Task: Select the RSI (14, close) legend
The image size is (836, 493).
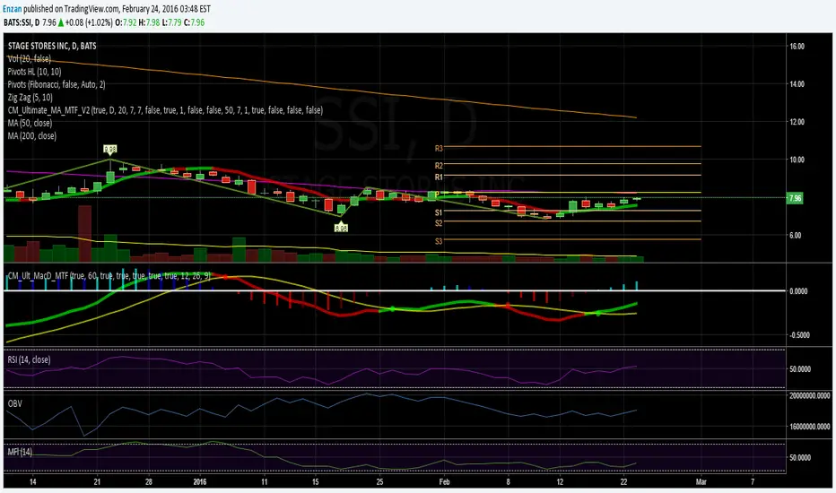Action: 30,359
